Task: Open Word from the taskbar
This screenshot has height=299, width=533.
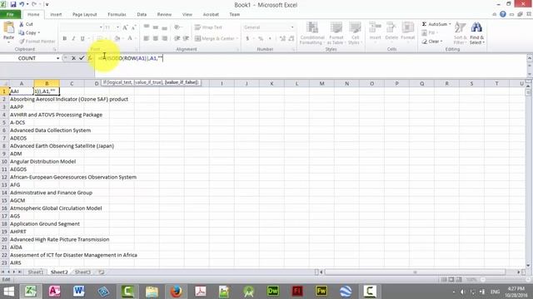Action: pos(78,292)
